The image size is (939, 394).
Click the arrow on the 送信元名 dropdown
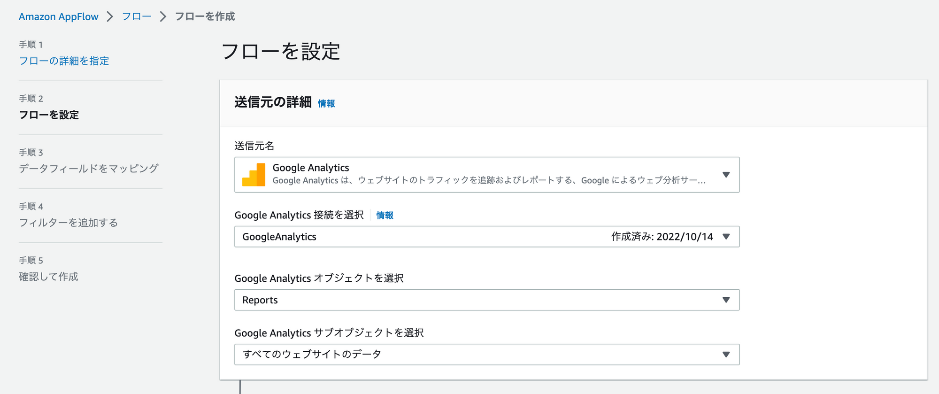(726, 175)
